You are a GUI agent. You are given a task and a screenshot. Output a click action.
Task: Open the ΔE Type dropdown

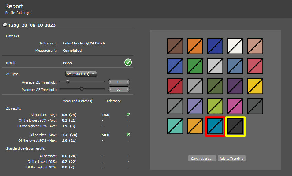coord(82,74)
